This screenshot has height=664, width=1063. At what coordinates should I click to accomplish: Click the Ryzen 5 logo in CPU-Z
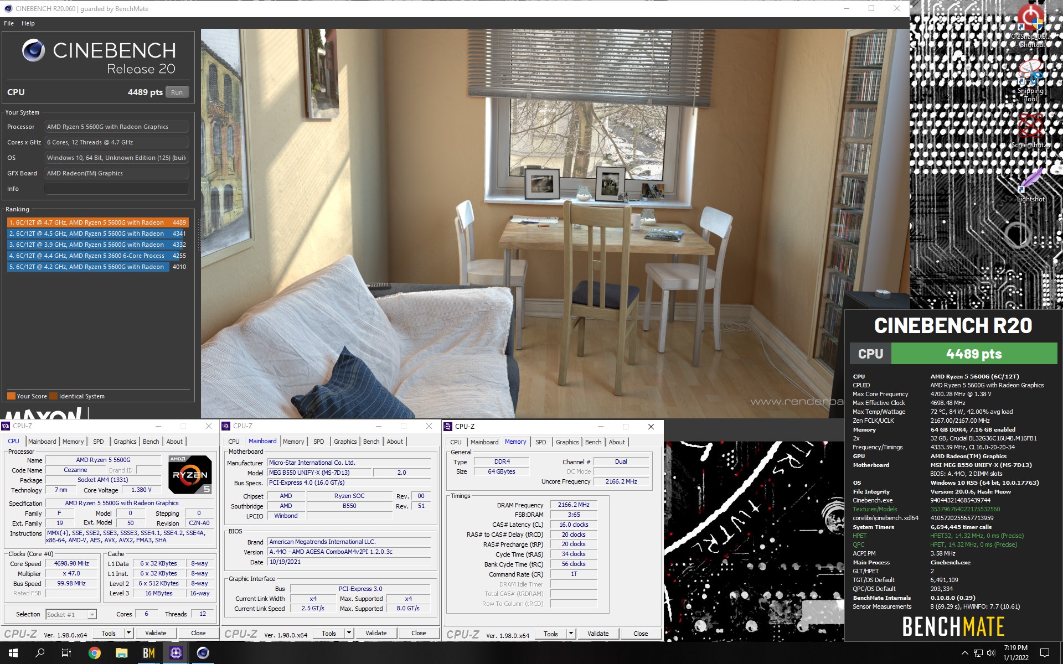tap(190, 475)
